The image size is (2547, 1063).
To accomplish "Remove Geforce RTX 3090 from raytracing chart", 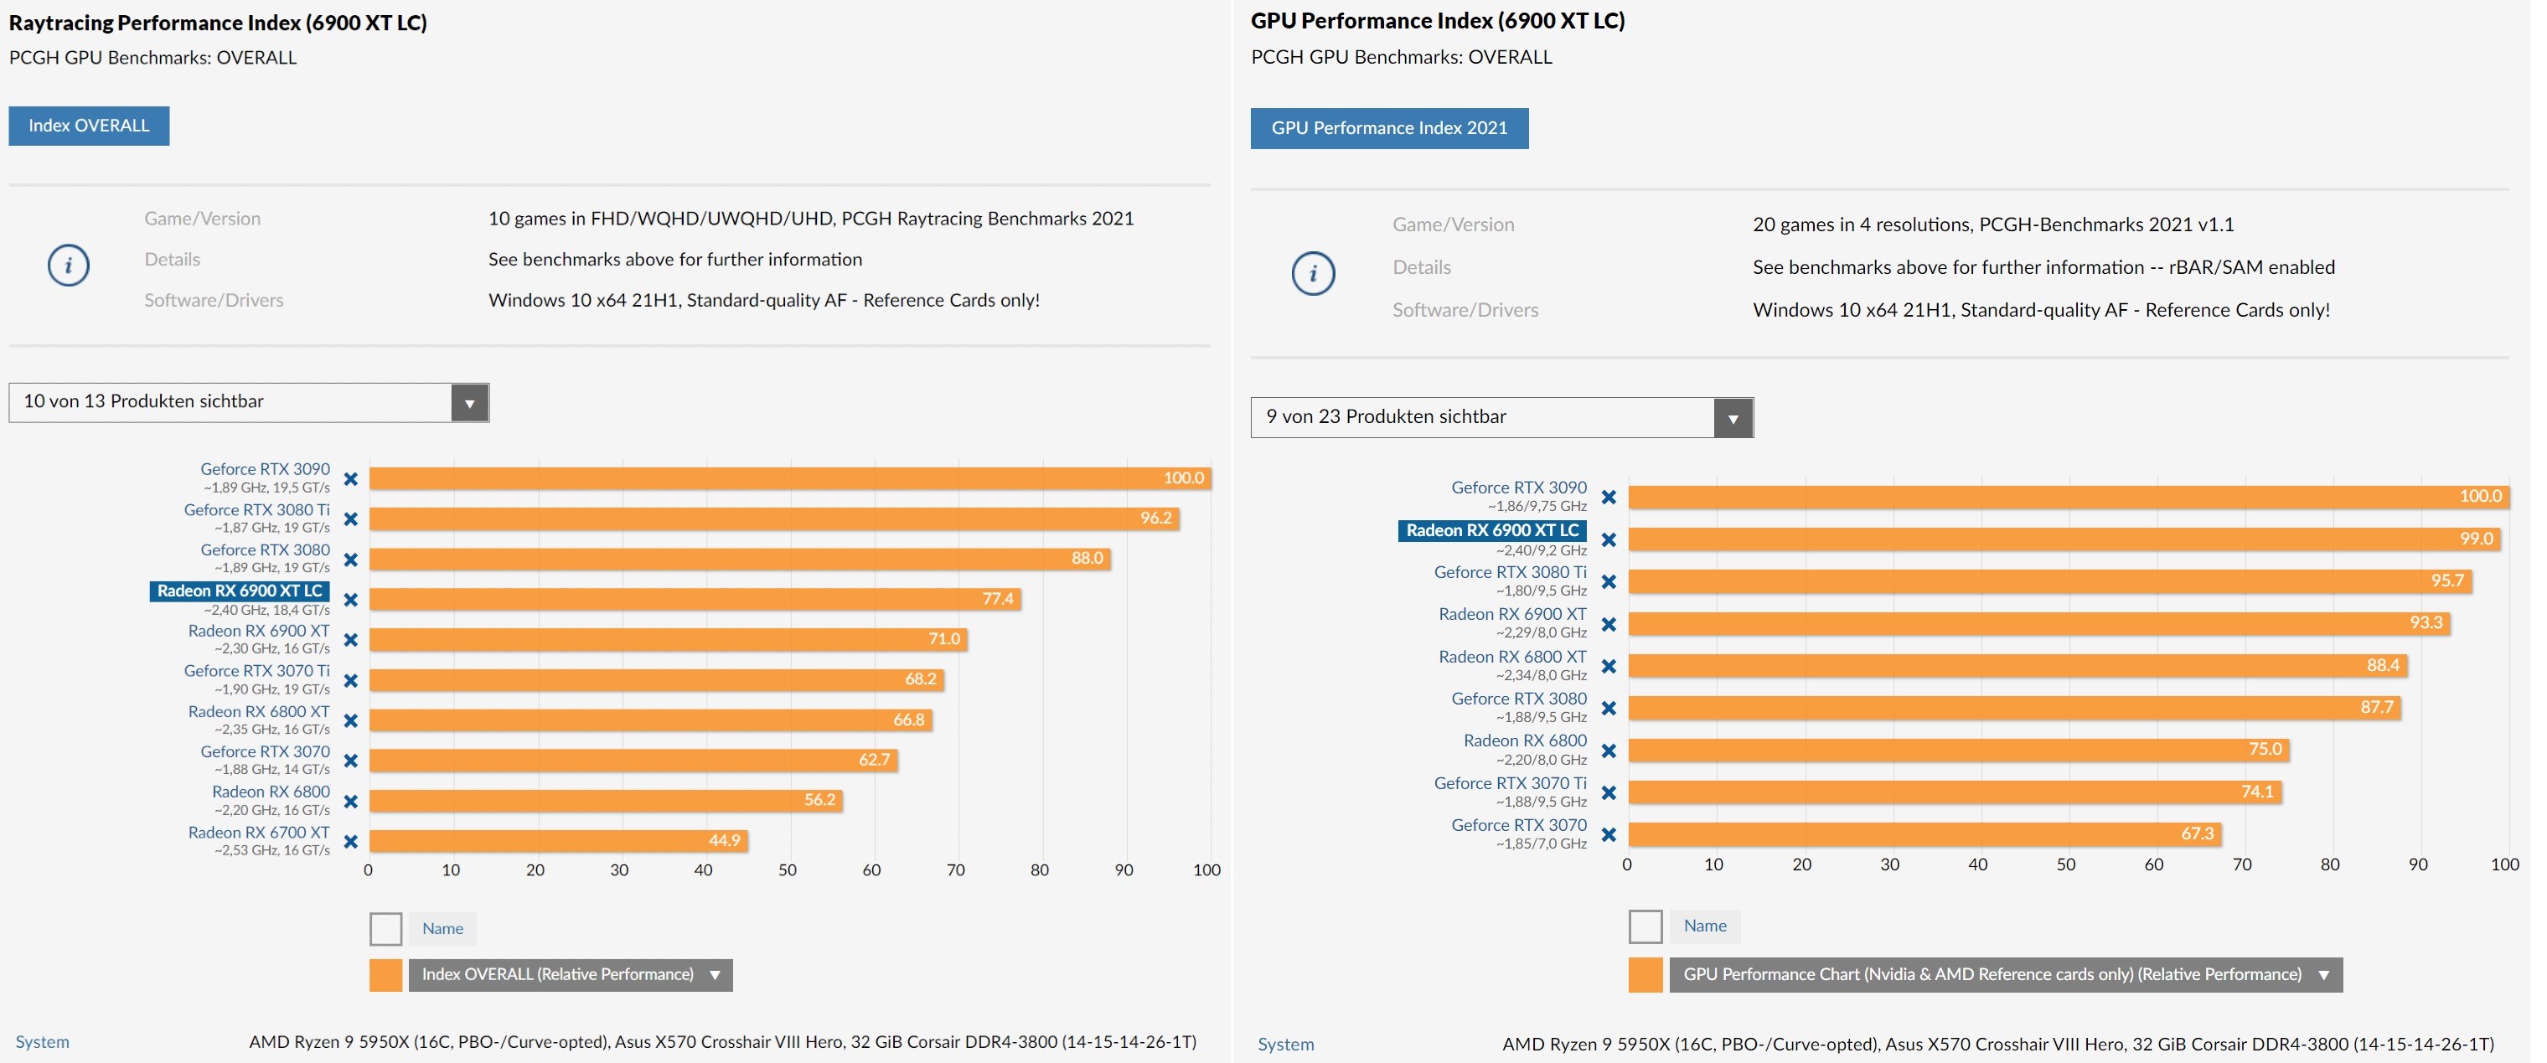I will [x=351, y=480].
